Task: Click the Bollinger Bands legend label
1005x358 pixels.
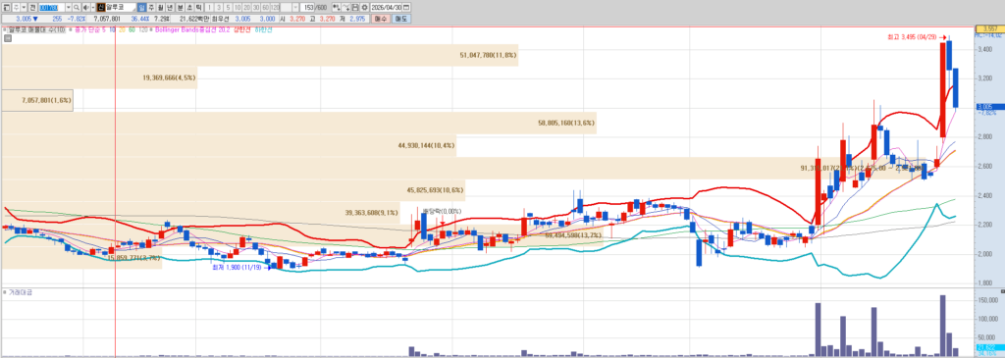Action: click(191, 29)
